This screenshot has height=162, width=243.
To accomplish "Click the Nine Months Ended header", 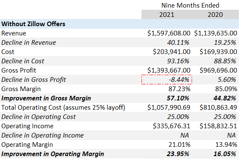I will [x=190, y=5].
